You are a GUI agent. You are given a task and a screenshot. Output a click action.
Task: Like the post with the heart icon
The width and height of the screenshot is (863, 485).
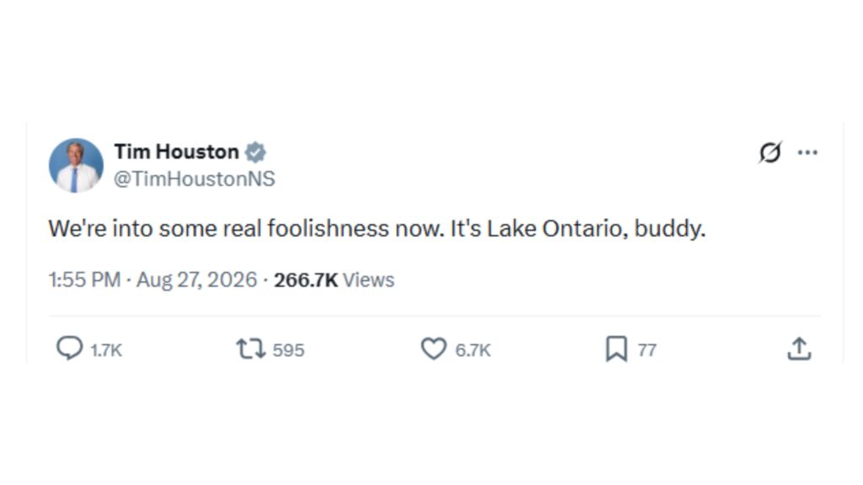(x=434, y=349)
